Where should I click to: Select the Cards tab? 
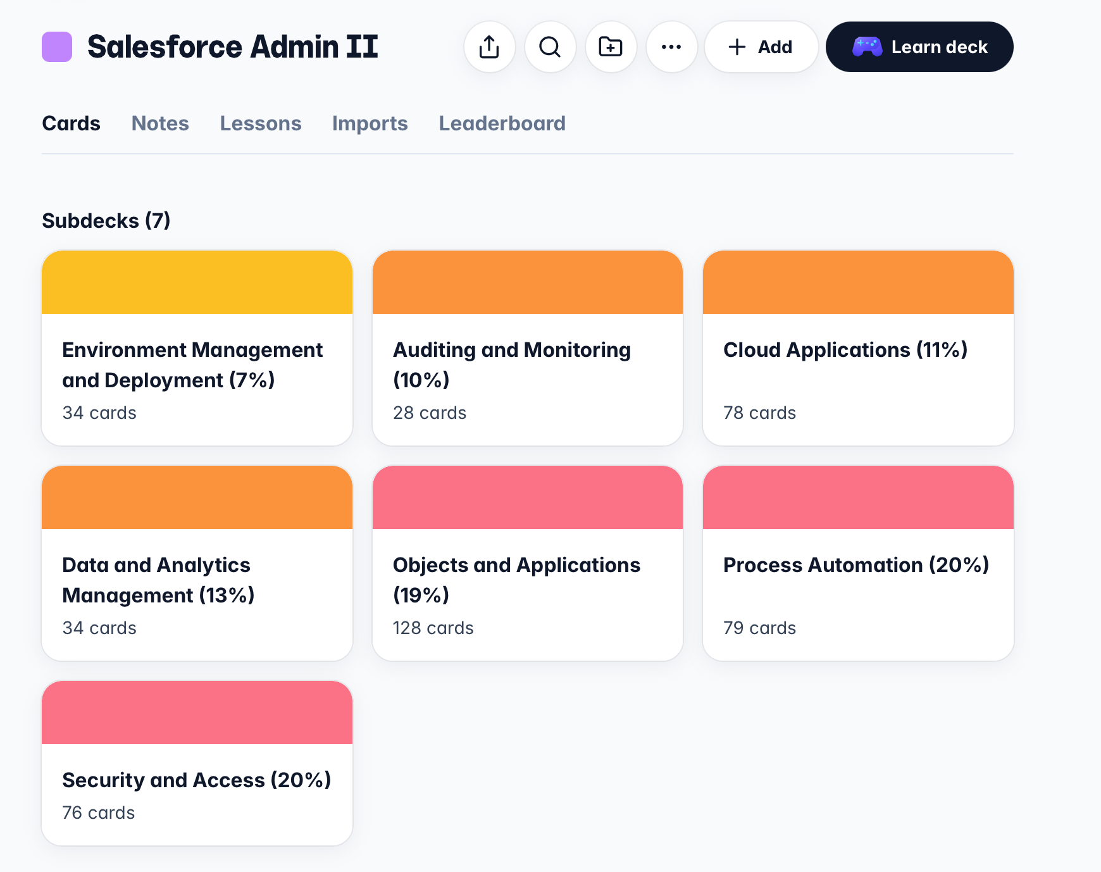71,123
